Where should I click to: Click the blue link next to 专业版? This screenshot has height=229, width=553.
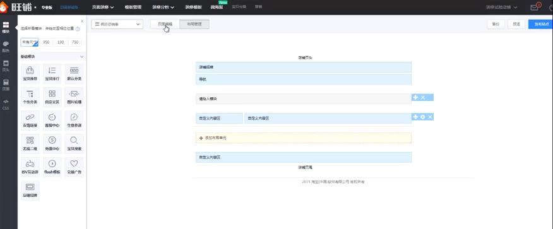coord(69,7)
